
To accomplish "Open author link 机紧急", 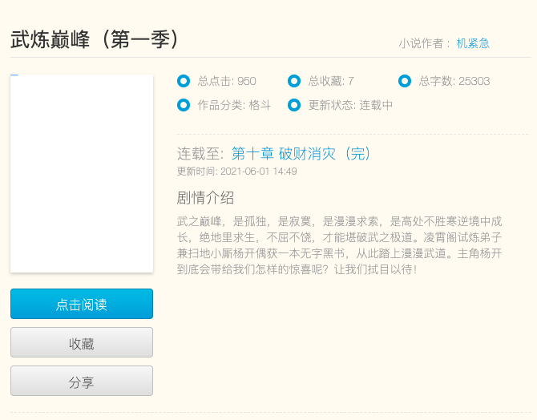I will [x=473, y=43].
